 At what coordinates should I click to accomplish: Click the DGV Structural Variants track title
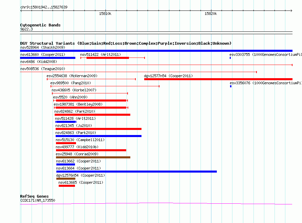click(126, 43)
